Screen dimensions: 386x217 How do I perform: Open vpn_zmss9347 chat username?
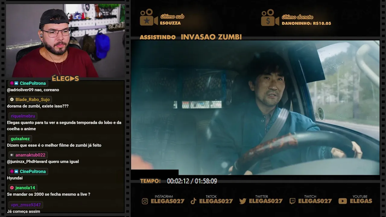point(26,205)
